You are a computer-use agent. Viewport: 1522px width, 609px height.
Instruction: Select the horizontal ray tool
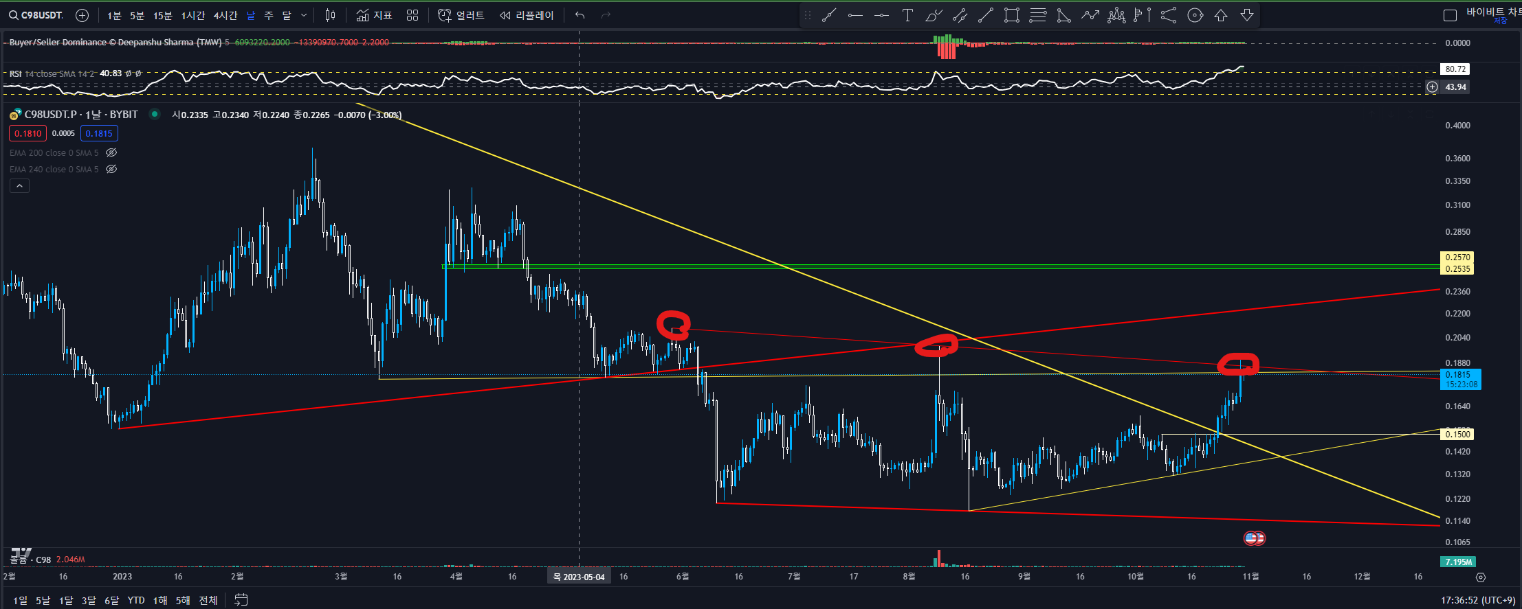pos(855,15)
